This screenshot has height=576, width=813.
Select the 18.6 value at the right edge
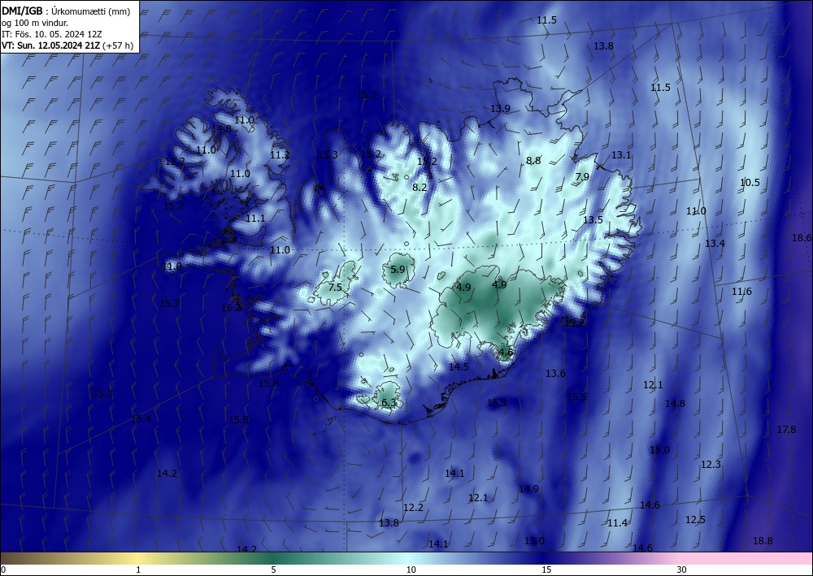click(802, 238)
